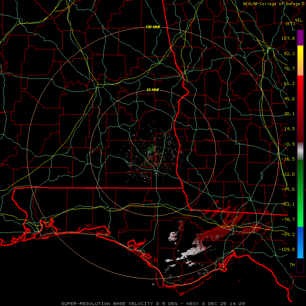306x306 pixels.
Task: Click the -63.1 legend value
Action: click(x=288, y=204)
